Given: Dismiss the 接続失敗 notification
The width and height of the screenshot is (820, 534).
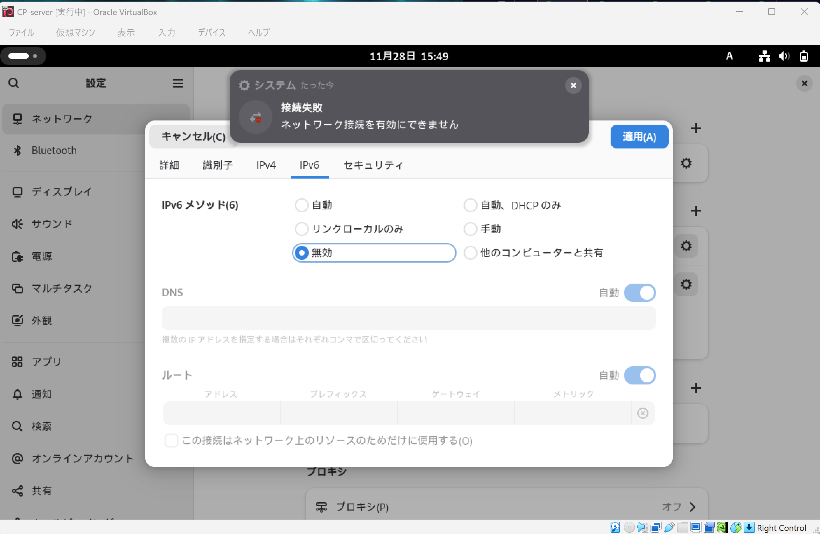Looking at the screenshot, I should (x=573, y=85).
